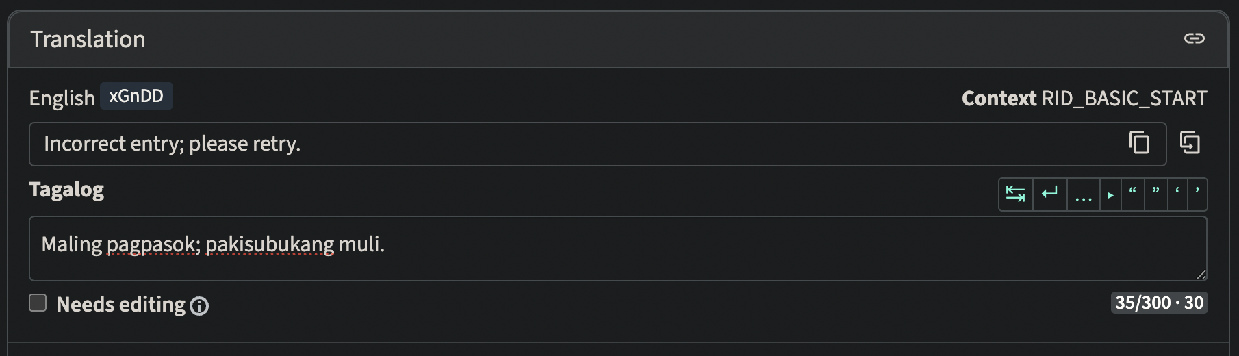Insert closing single quotation mark
Screen dimensions: 1239x356
1197,194
